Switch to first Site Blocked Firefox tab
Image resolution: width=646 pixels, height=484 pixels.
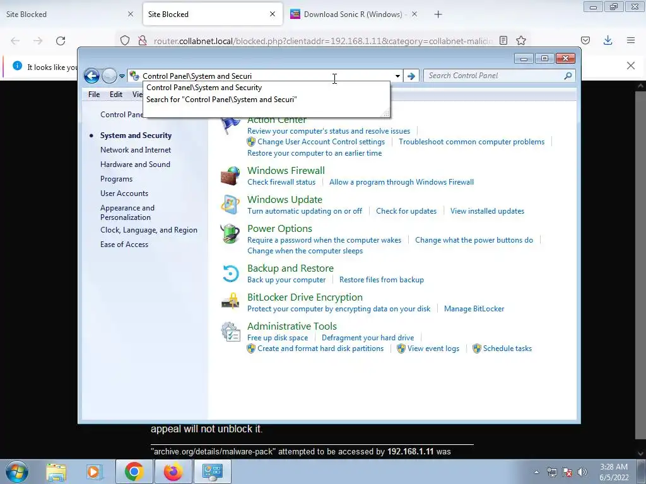tap(70, 14)
